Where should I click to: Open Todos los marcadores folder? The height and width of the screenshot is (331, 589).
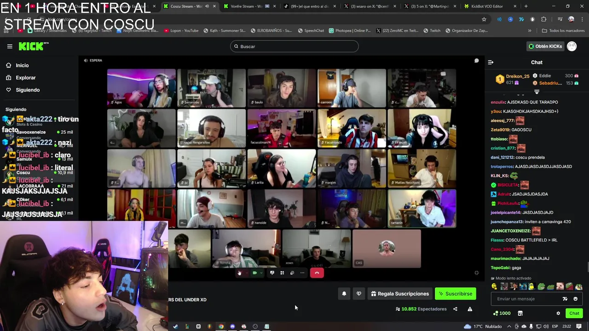[x=563, y=31]
